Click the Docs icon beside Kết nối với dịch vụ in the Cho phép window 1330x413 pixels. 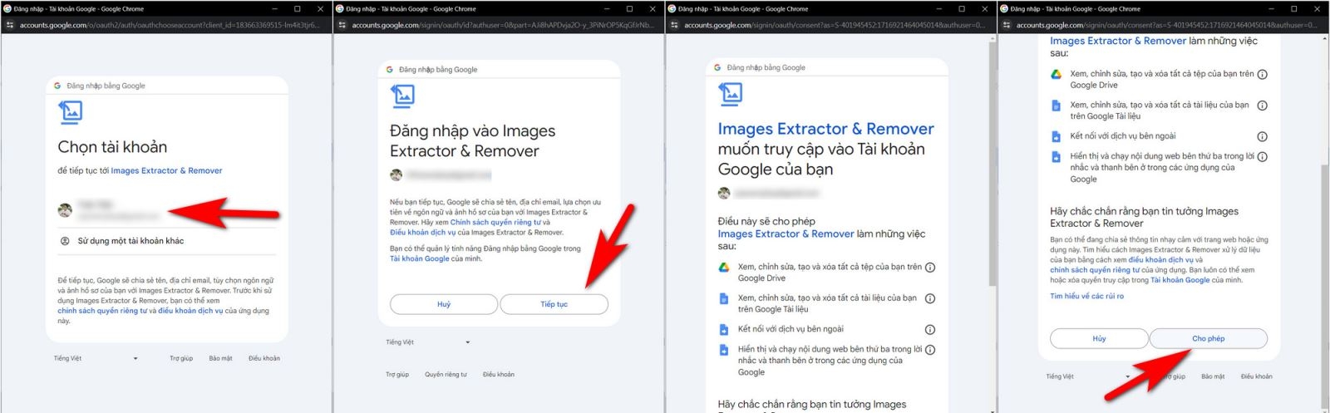coord(1056,136)
